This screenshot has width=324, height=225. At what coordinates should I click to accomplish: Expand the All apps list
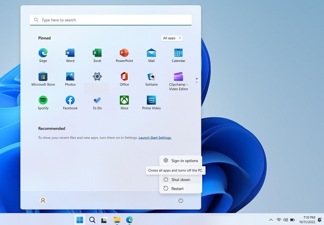(x=172, y=38)
